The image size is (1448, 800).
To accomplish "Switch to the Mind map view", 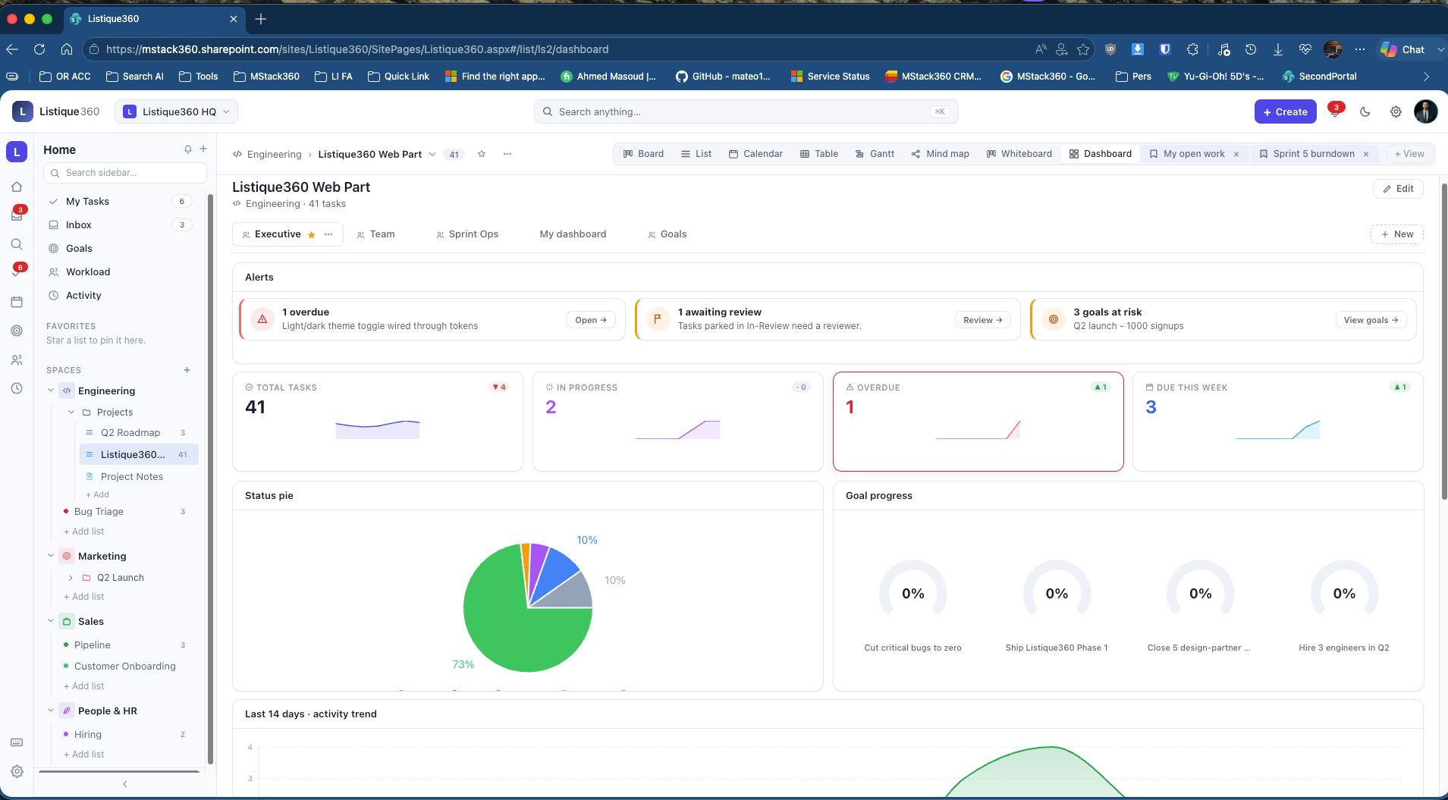I will [x=940, y=154].
